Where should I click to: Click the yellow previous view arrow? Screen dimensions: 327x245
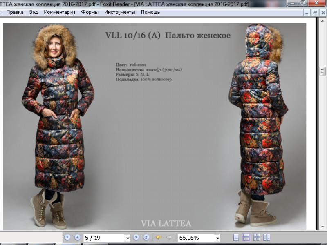(159, 237)
